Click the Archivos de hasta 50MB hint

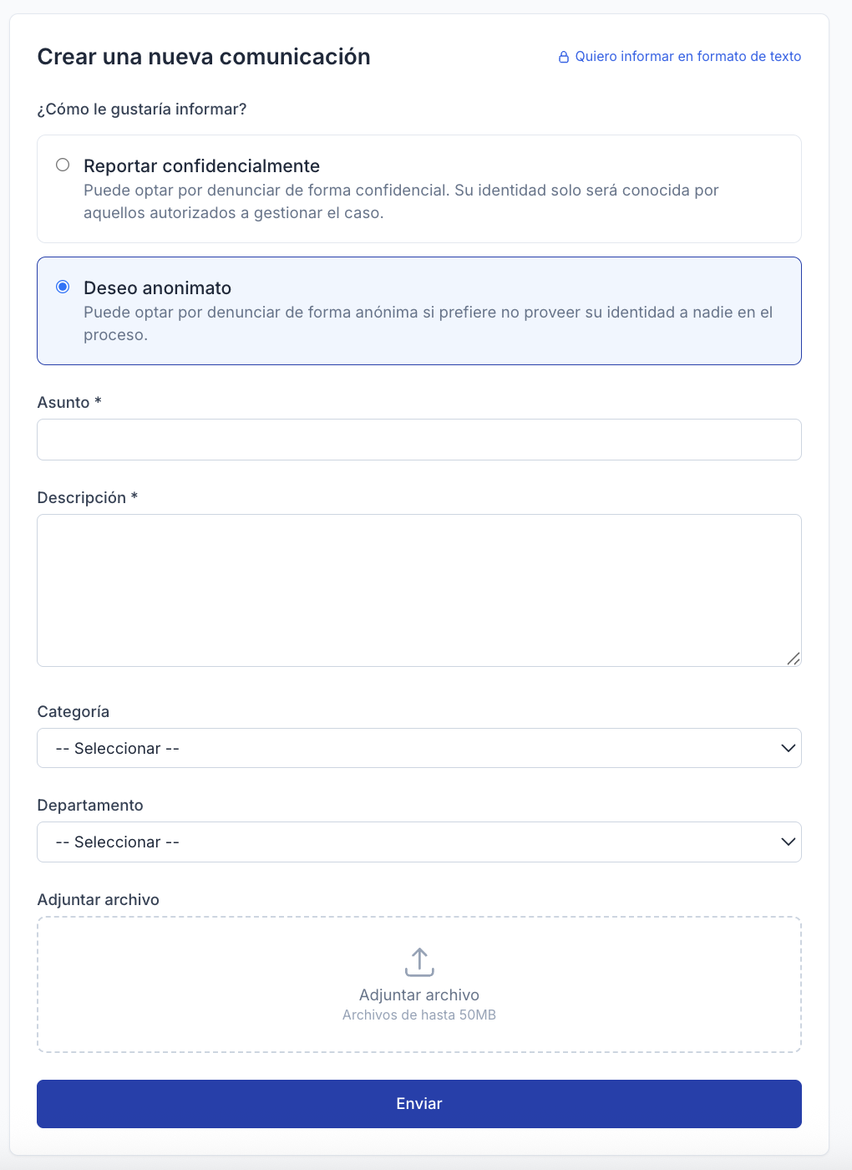(419, 1015)
